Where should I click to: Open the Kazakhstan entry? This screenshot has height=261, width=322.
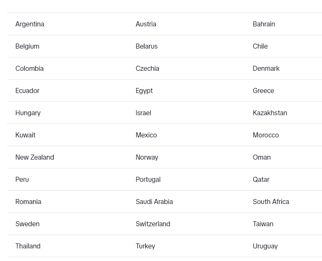tap(270, 113)
